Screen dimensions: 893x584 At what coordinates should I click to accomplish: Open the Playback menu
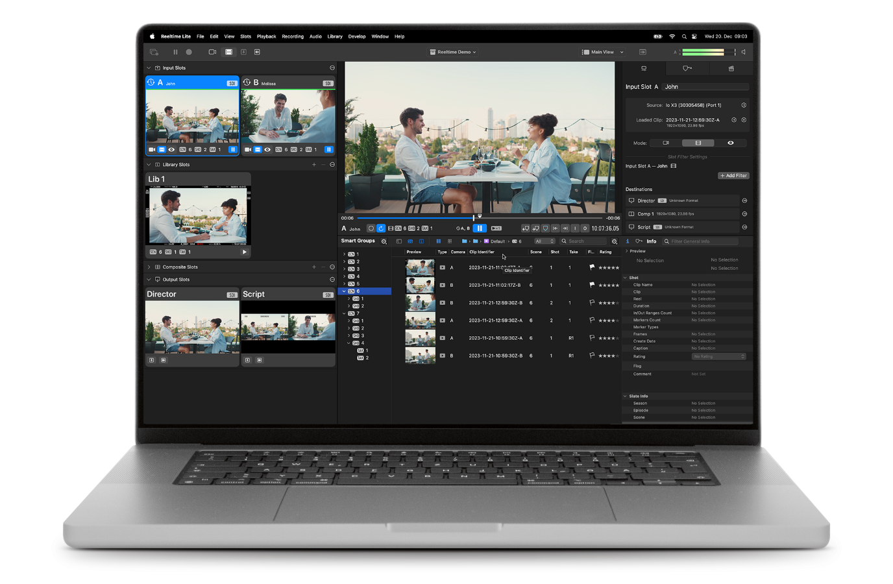click(x=266, y=36)
